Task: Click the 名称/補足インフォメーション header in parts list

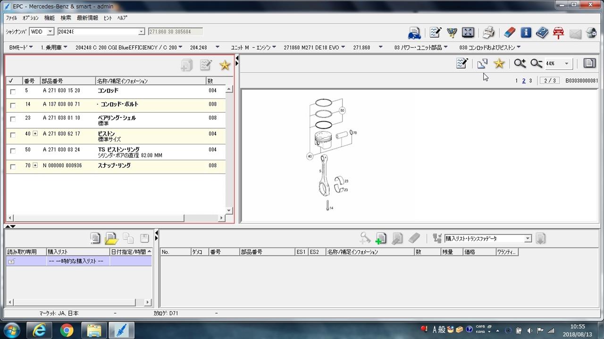Action: pyautogui.click(x=151, y=81)
